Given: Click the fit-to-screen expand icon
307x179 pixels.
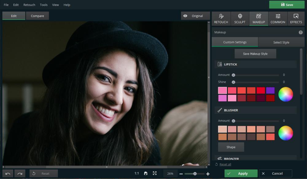Looking at the screenshot, I should [155, 173].
